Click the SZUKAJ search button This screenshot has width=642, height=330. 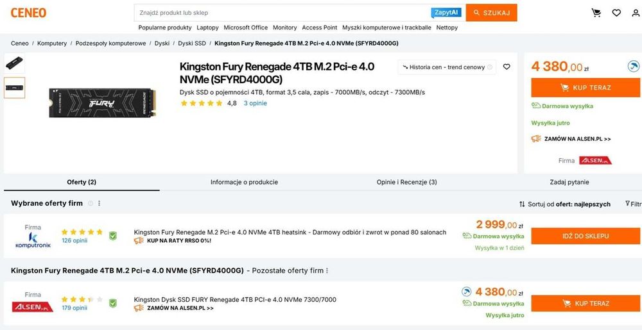pos(491,13)
